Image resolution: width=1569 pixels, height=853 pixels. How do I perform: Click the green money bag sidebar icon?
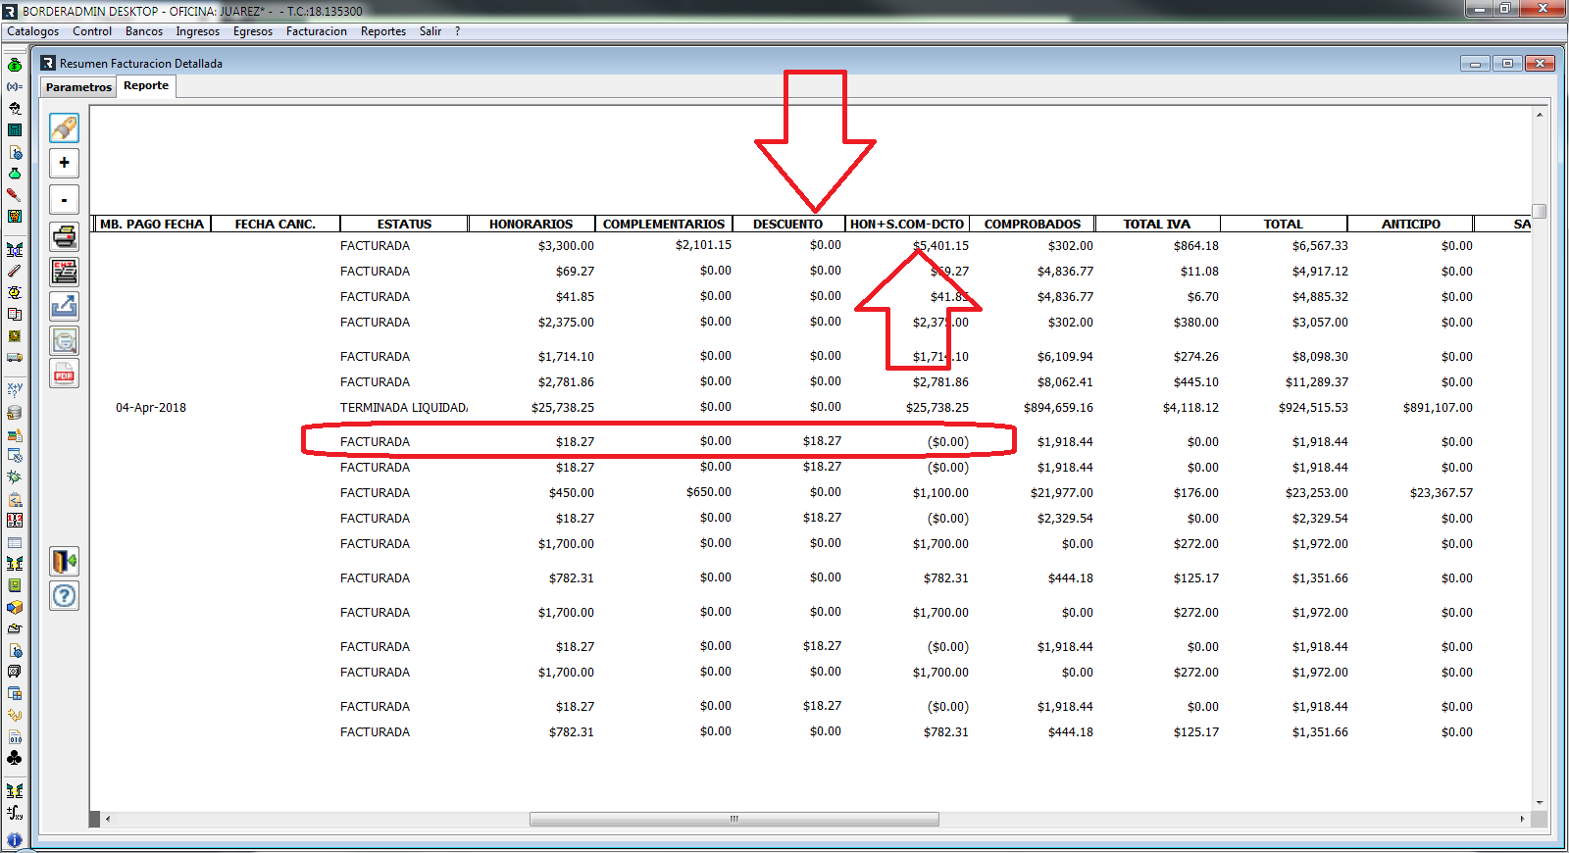[x=15, y=65]
